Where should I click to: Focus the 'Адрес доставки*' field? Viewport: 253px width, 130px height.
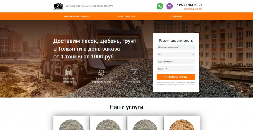click(176, 62)
